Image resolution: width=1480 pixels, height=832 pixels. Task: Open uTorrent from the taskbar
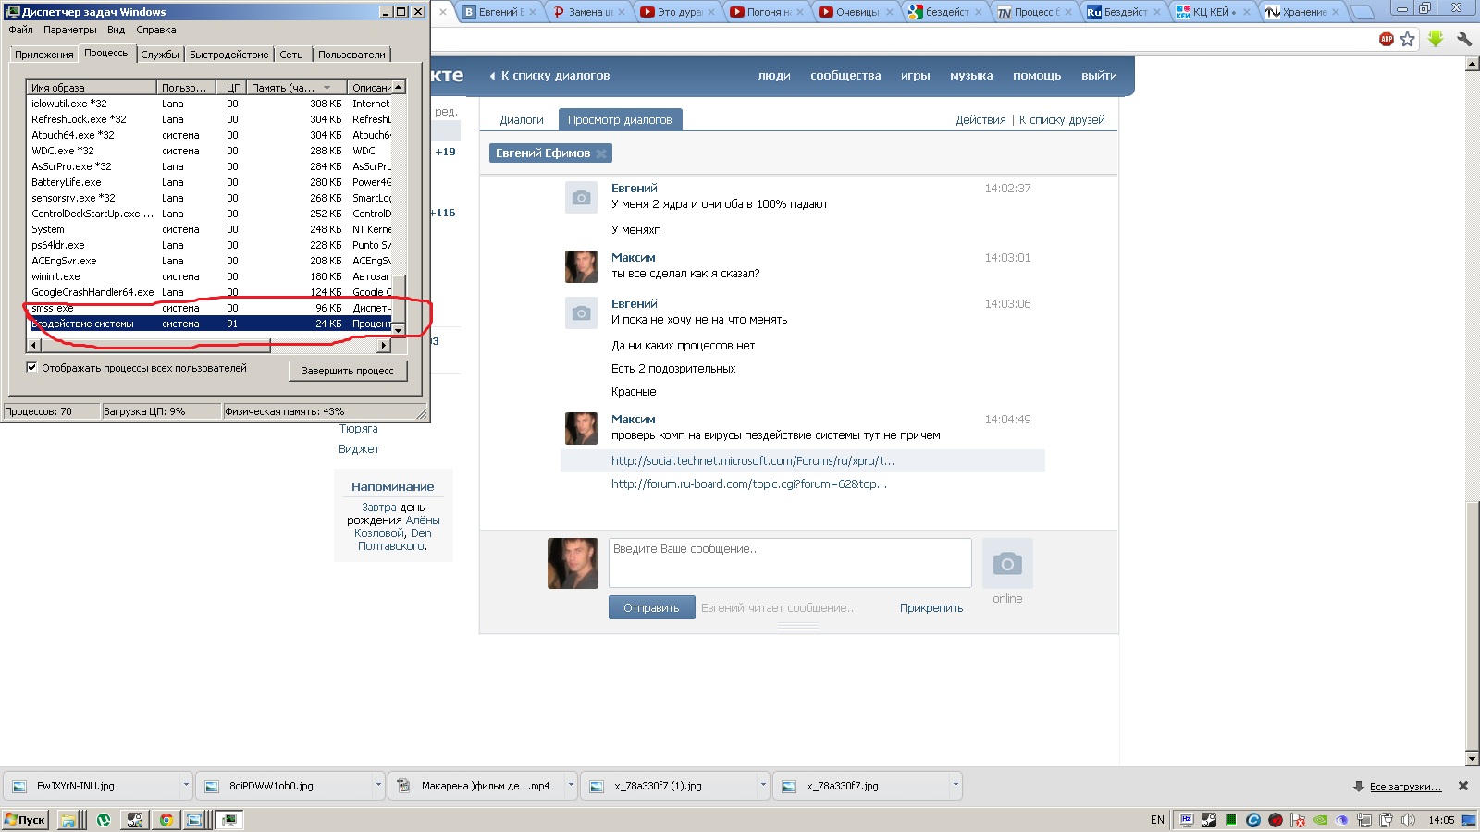[x=104, y=820]
